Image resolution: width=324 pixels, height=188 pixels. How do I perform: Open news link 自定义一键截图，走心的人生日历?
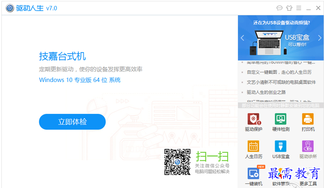[x=279, y=72]
